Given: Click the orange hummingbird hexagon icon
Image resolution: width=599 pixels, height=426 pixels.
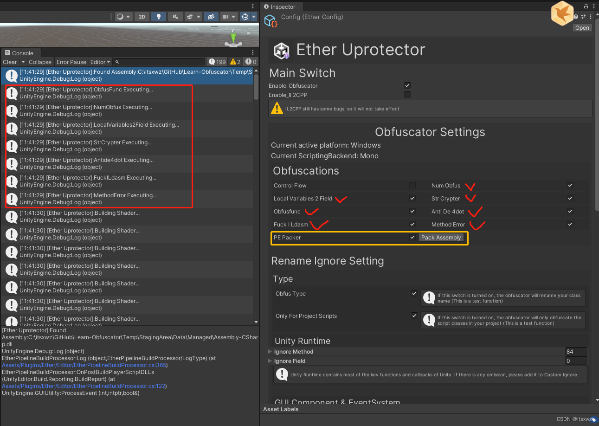Looking at the screenshot, I should tap(562, 13).
